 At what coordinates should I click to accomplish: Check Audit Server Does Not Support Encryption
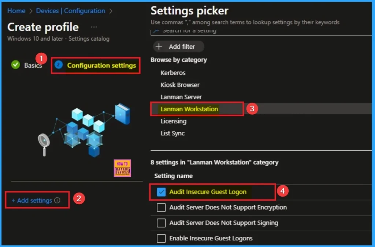coord(161,207)
